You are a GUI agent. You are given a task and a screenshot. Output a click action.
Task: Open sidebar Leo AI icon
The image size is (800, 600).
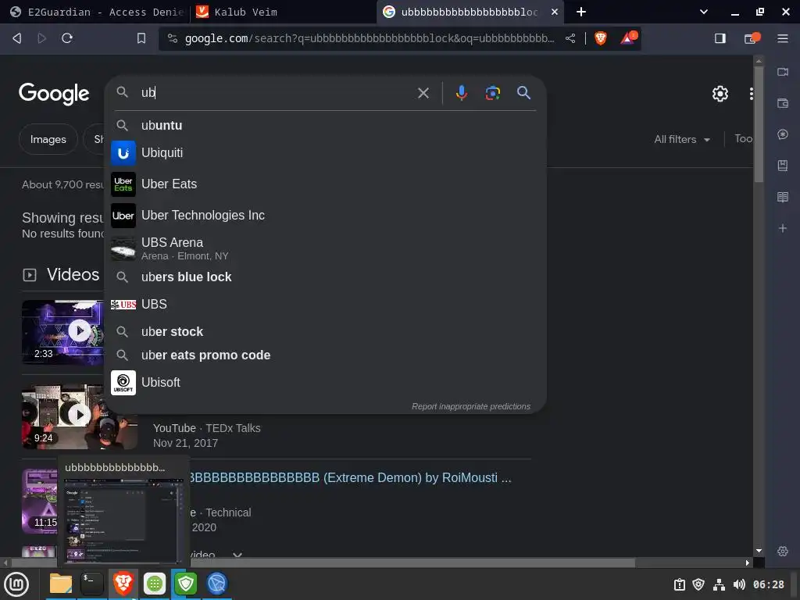783,134
